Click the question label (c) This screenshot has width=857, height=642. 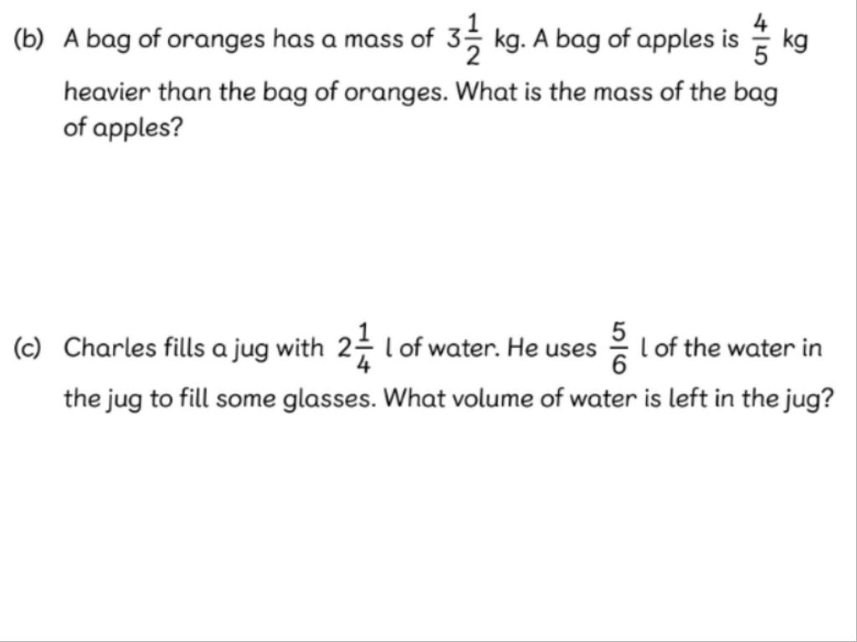(x=28, y=348)
